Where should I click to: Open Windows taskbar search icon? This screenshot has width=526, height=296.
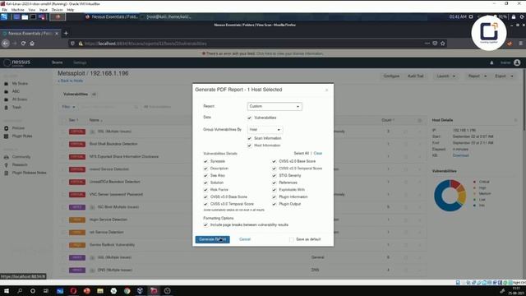tap(20, 290)
